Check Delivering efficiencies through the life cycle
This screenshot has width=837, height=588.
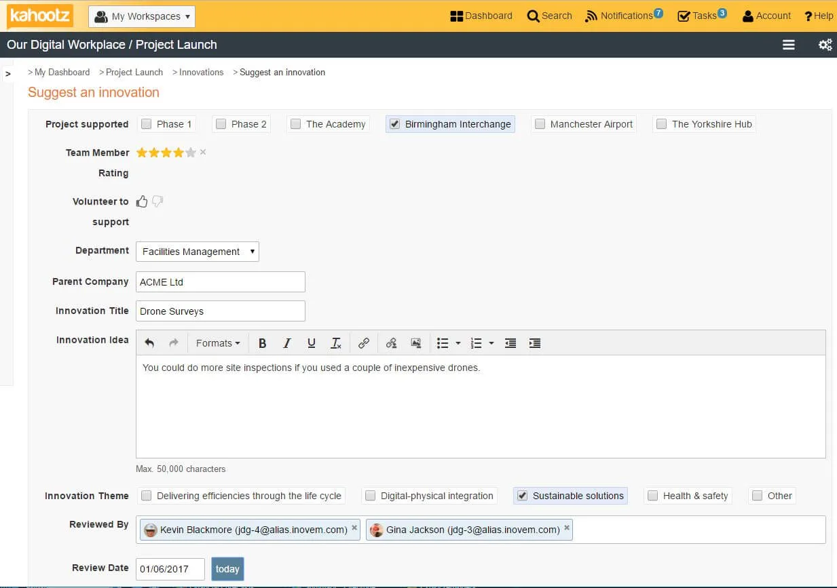(146, 496)
